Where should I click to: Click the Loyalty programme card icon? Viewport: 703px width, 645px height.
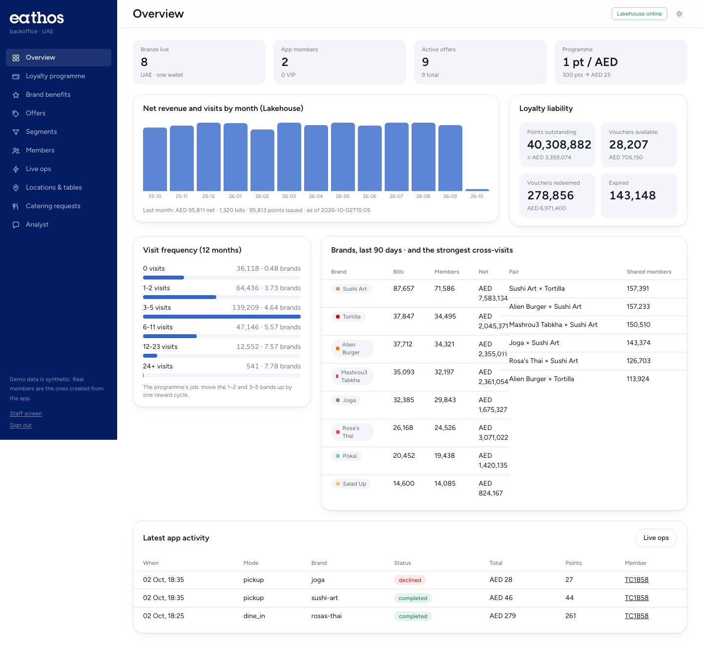16,76
